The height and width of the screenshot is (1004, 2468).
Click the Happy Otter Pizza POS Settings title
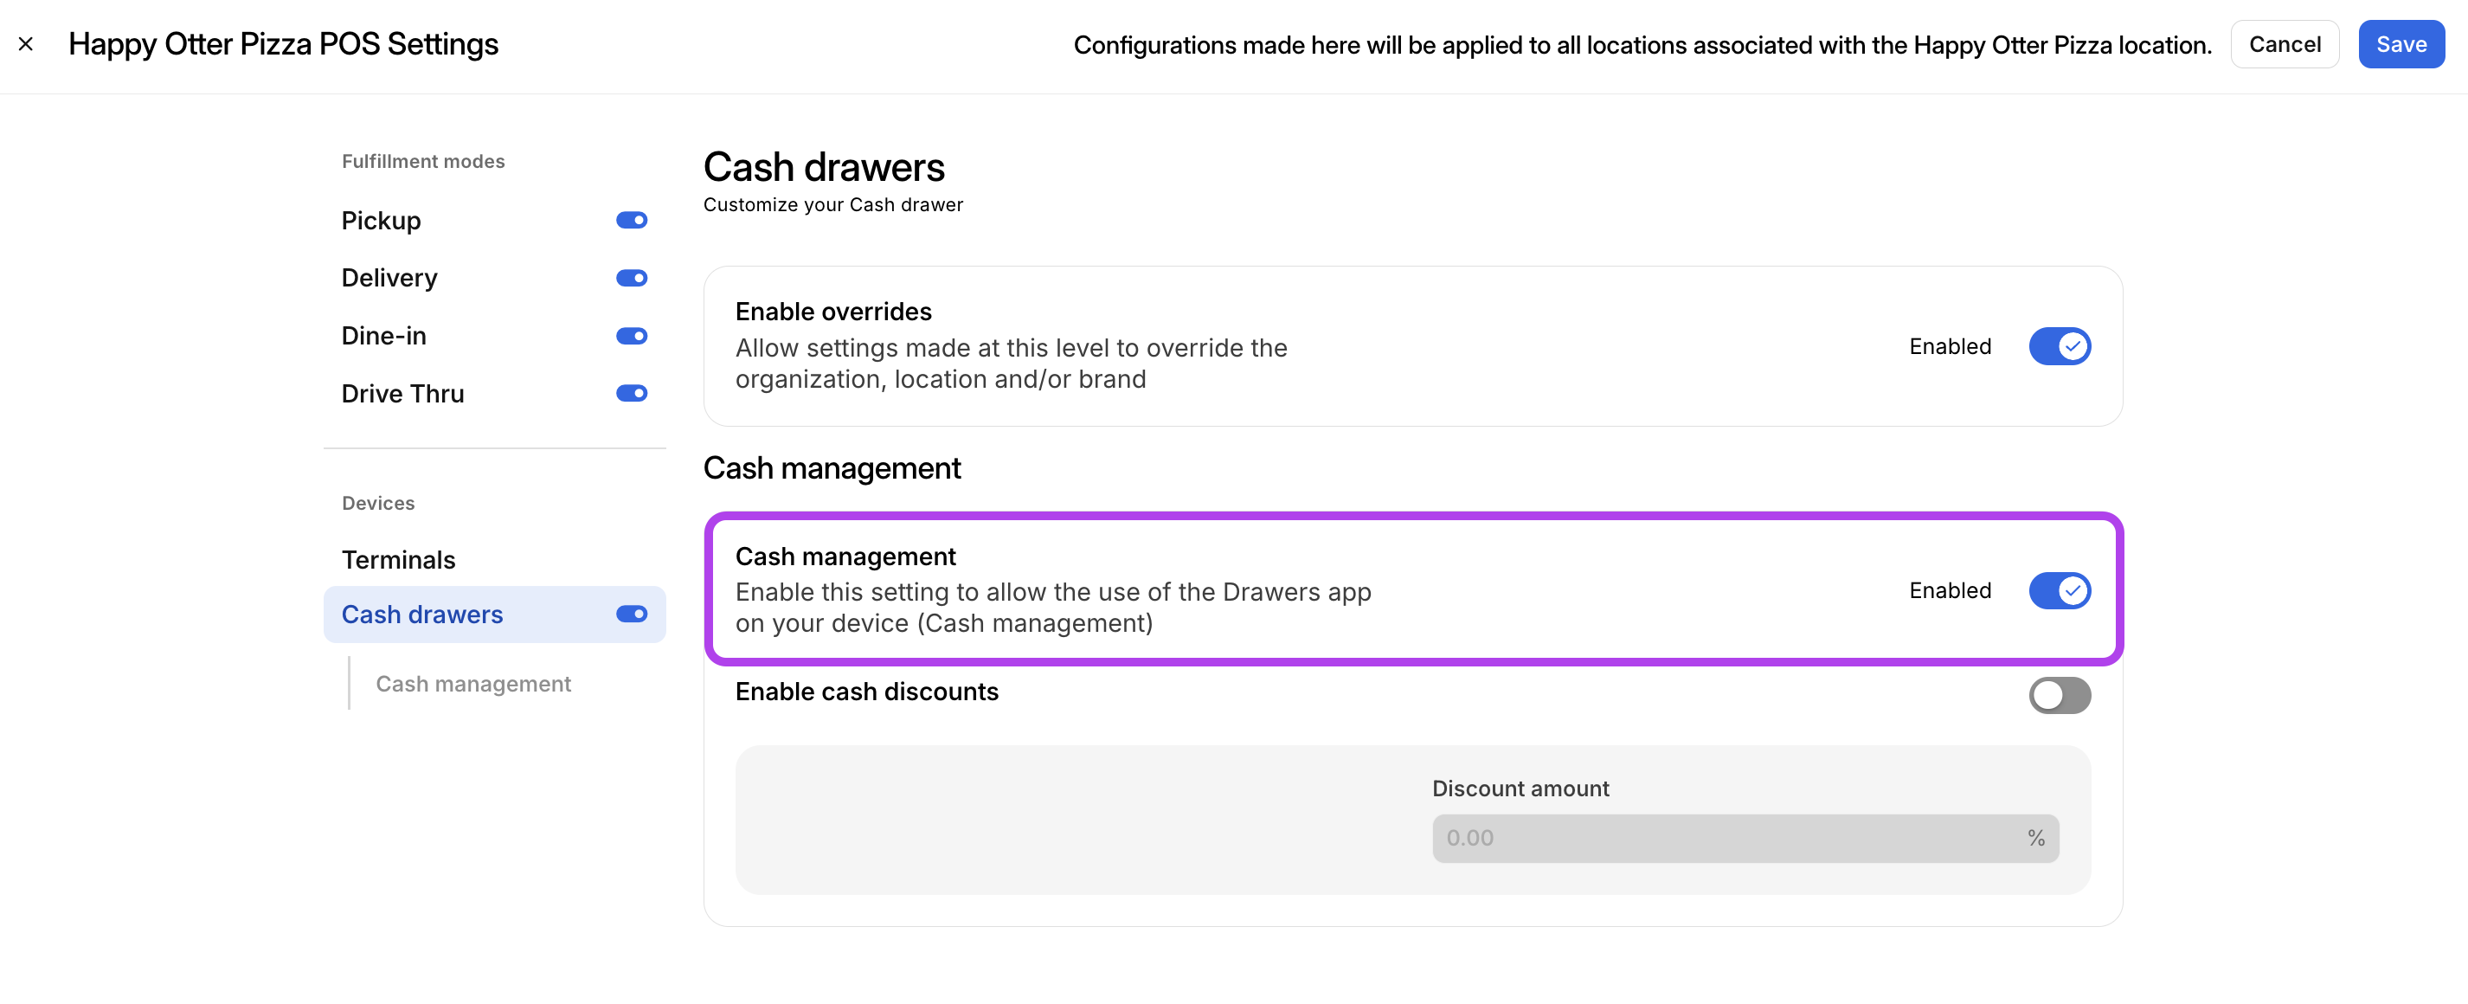click(284, 44)
